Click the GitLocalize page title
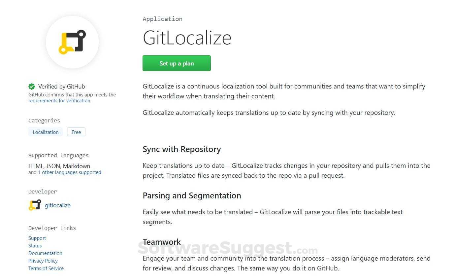The width and height of the screenshot is (455, 280). [x=187, y=38]
